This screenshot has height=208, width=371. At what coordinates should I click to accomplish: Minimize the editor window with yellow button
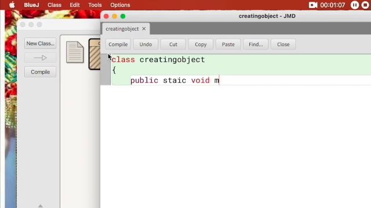pos(115,16)
